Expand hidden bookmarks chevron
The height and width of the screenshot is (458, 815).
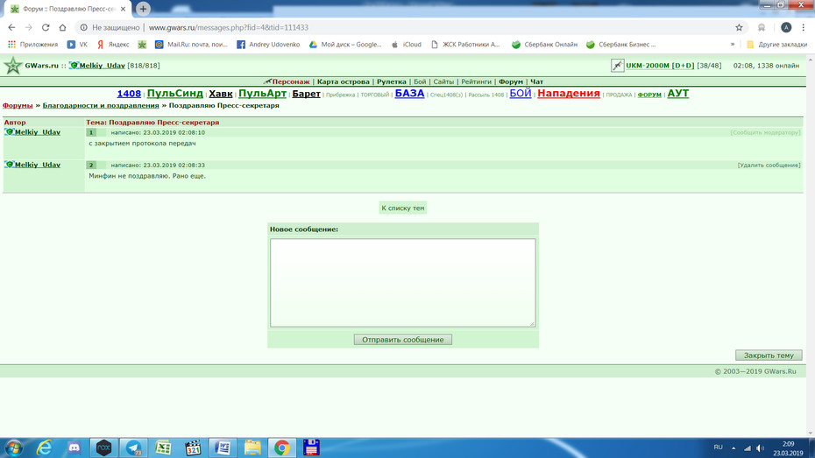pyautogui.click(x=733, y=45)
